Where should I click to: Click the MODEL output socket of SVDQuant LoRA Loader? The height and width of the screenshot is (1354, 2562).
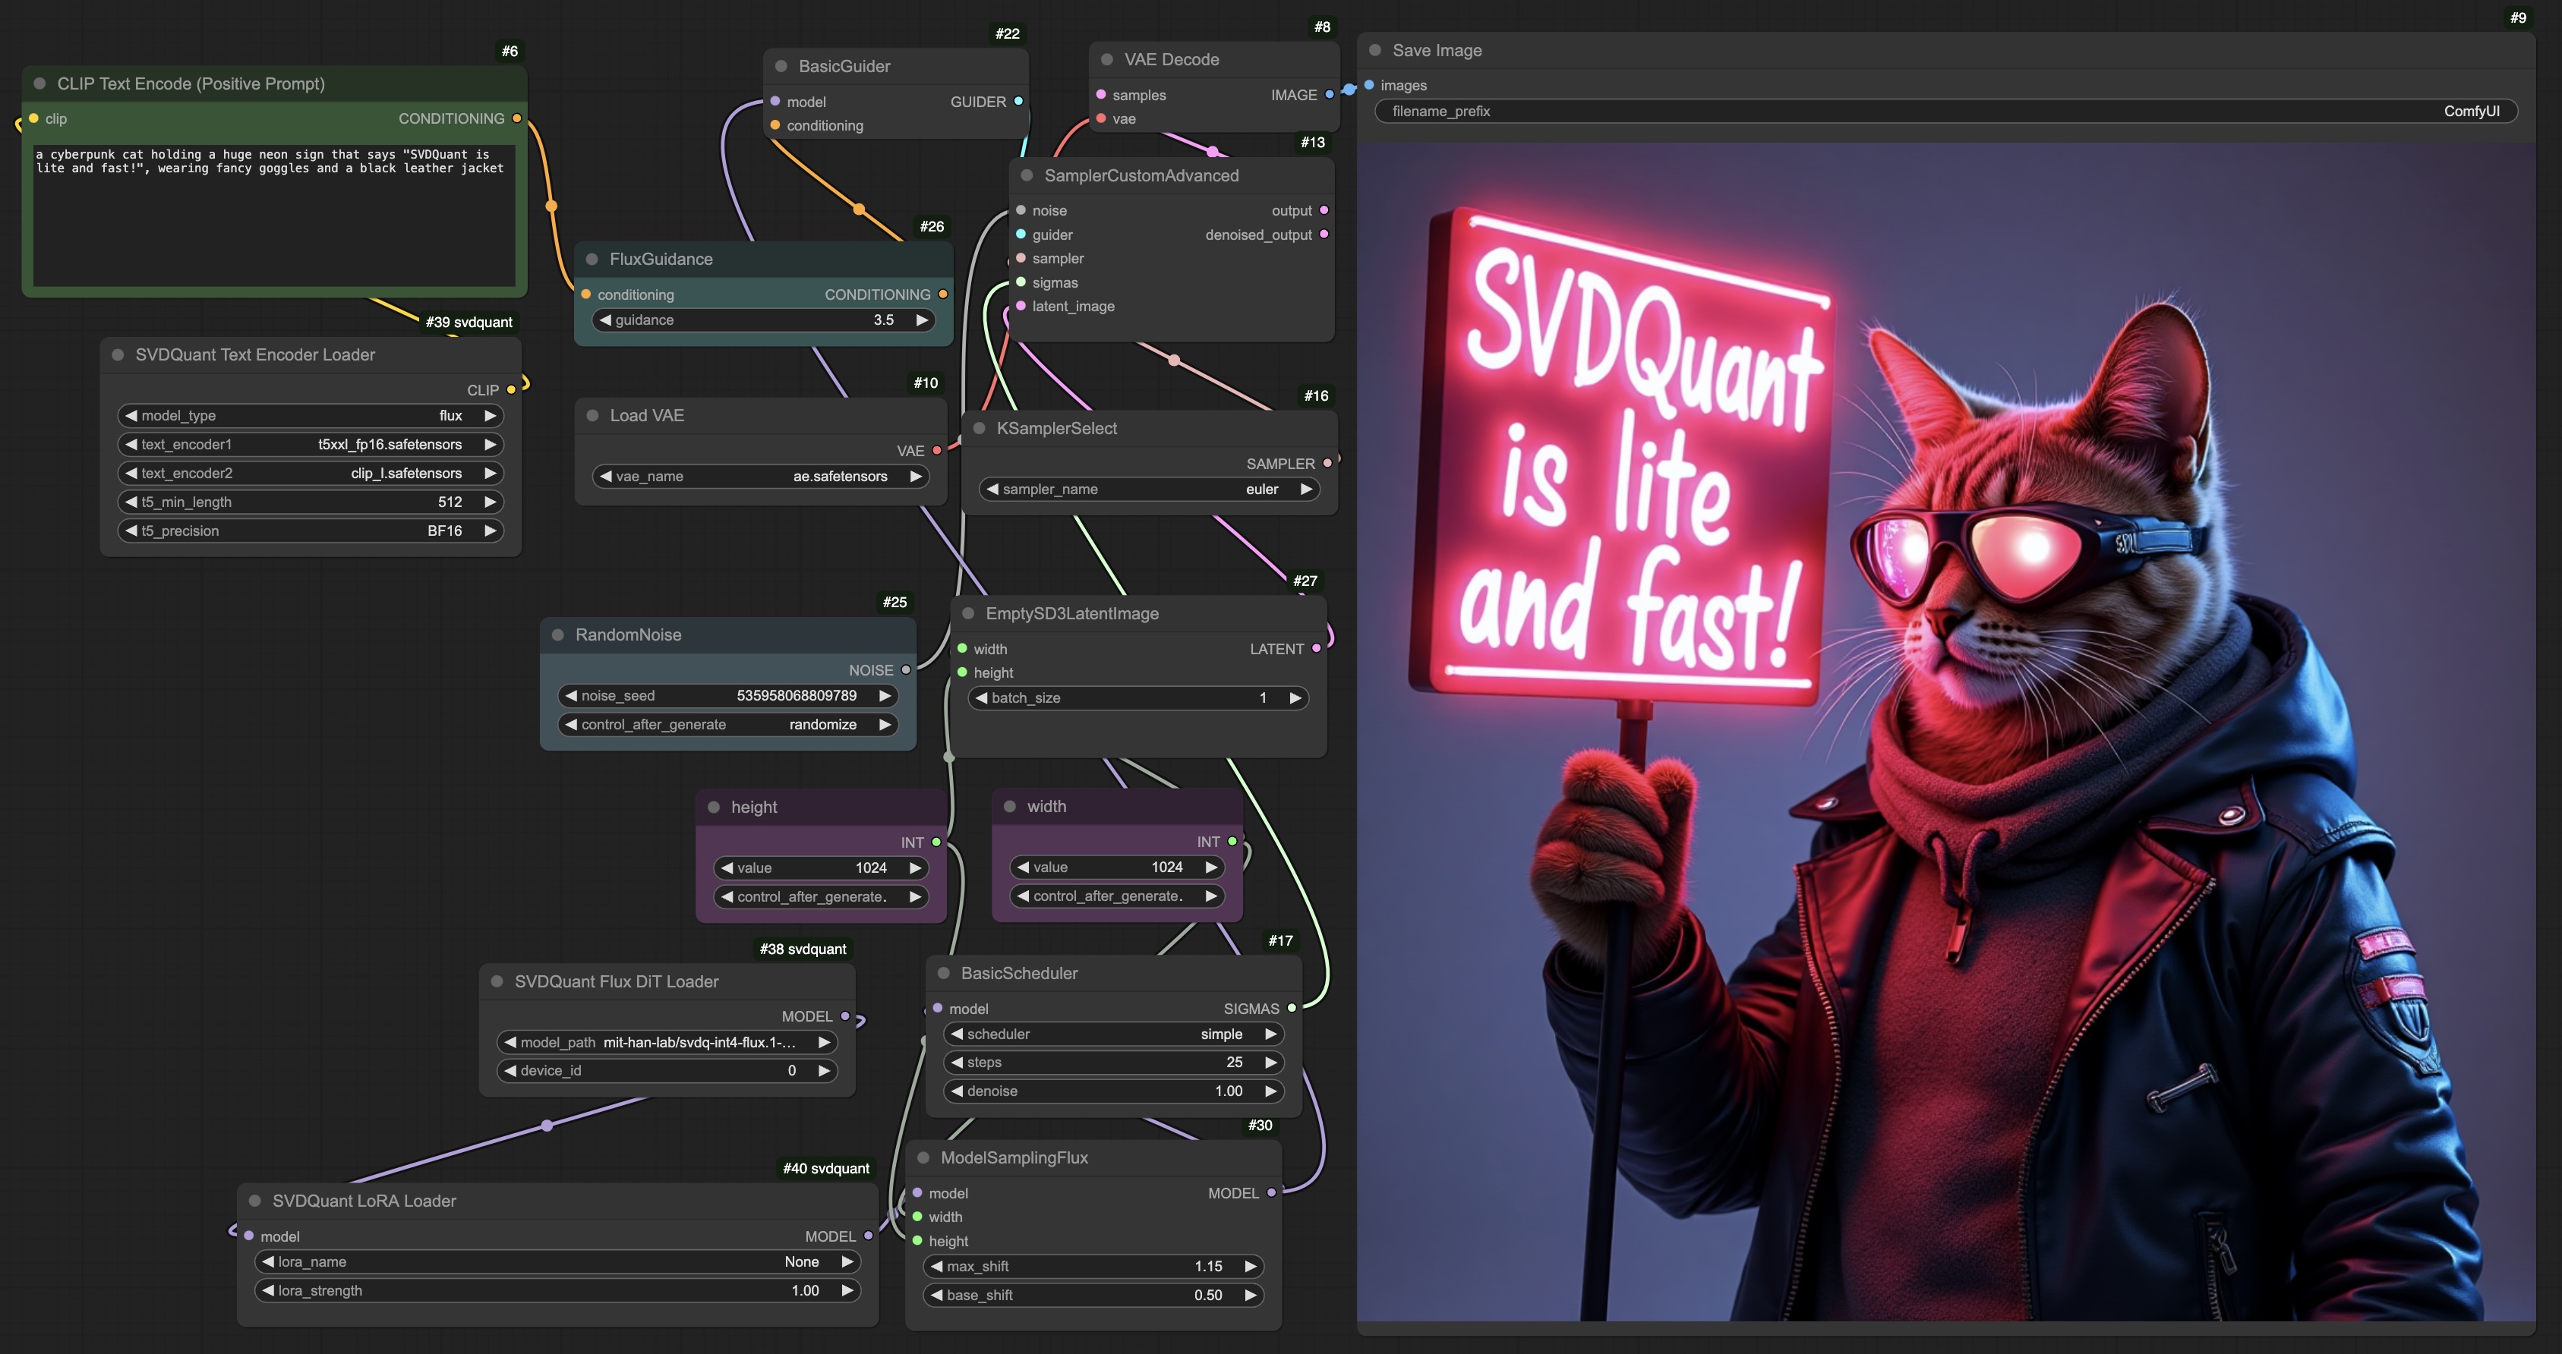coord(867,1236)
